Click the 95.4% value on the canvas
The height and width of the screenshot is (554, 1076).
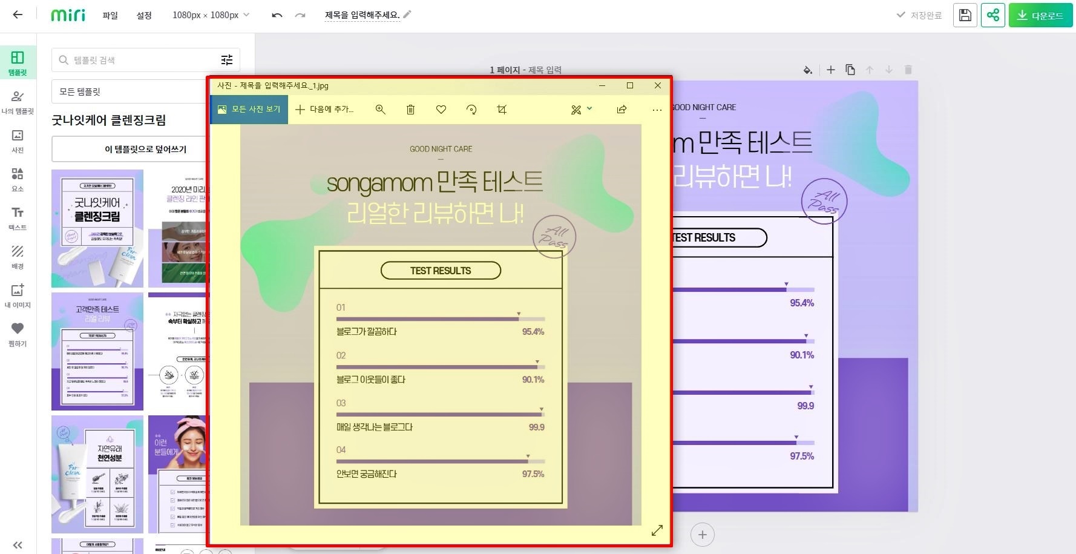click(802, 303)
